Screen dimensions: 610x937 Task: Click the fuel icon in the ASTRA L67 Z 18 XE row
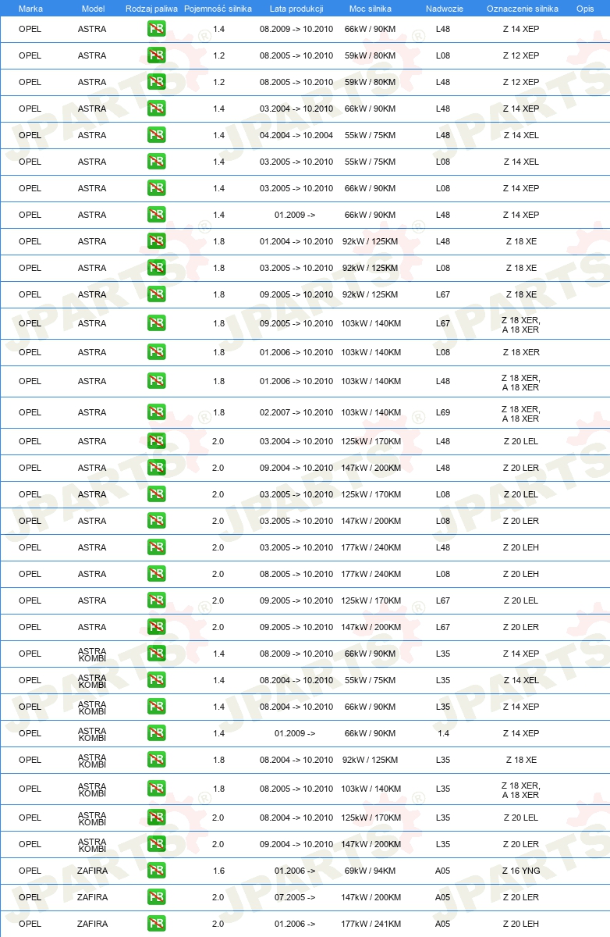[x=157, y=294]
